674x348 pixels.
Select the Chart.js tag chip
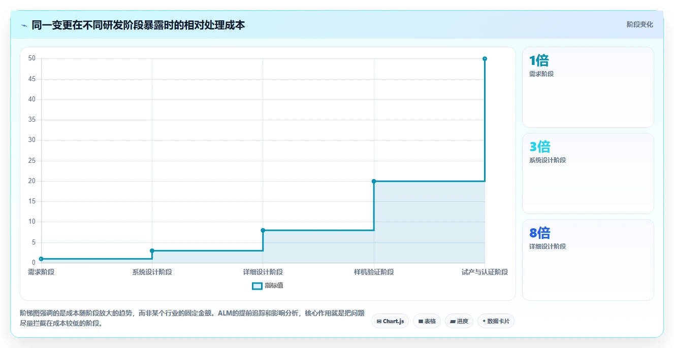click(x=390, y=321)
